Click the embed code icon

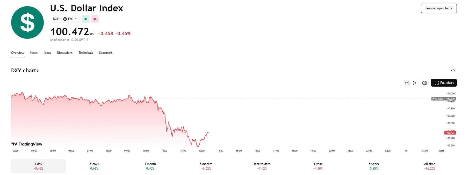(453, 70)
